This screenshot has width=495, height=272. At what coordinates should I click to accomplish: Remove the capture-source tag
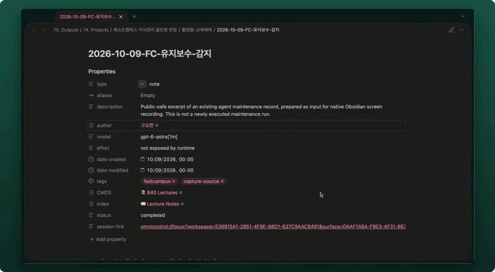222,181
